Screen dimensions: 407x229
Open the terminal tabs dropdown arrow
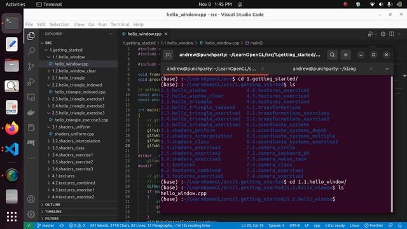point(387,69)
